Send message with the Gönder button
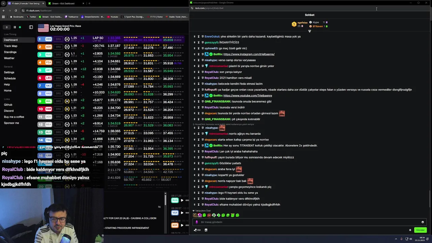 click(x=420, y=230)
